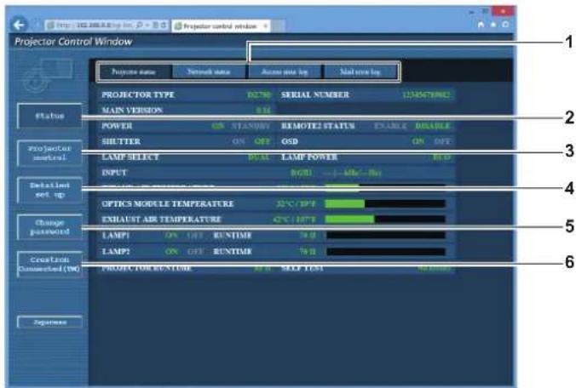Open the Crestron Connected page
The width and height of the screenshot is (576, 388).
(x=50, y=264)
